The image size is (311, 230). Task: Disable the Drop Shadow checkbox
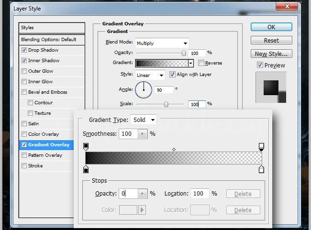[x=24, y=50]
